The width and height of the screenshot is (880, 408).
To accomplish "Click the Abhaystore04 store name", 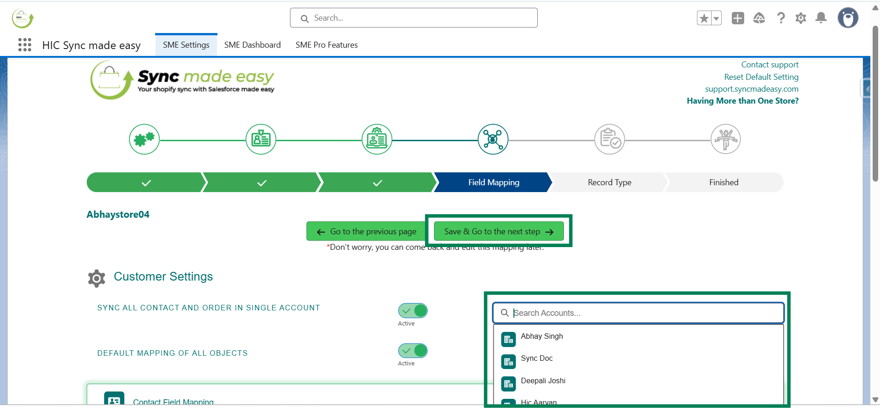I will coord(118,215).
